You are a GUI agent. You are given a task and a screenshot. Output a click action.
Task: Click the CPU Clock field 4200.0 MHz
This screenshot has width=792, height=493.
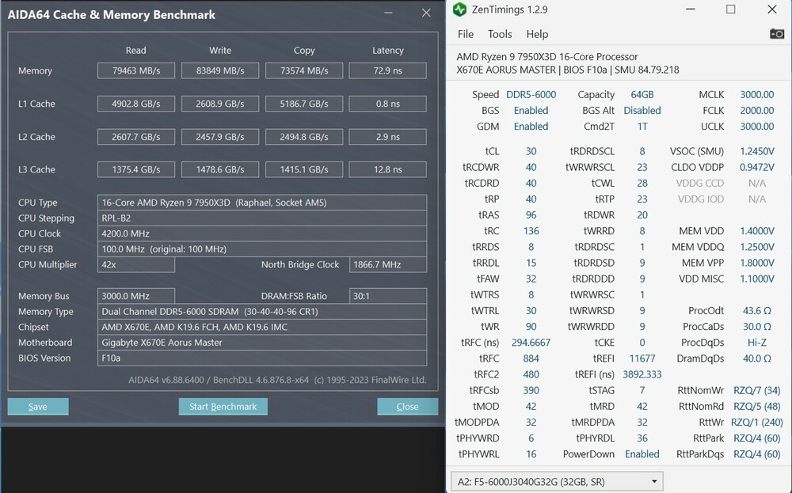click(x=262, y=233)
